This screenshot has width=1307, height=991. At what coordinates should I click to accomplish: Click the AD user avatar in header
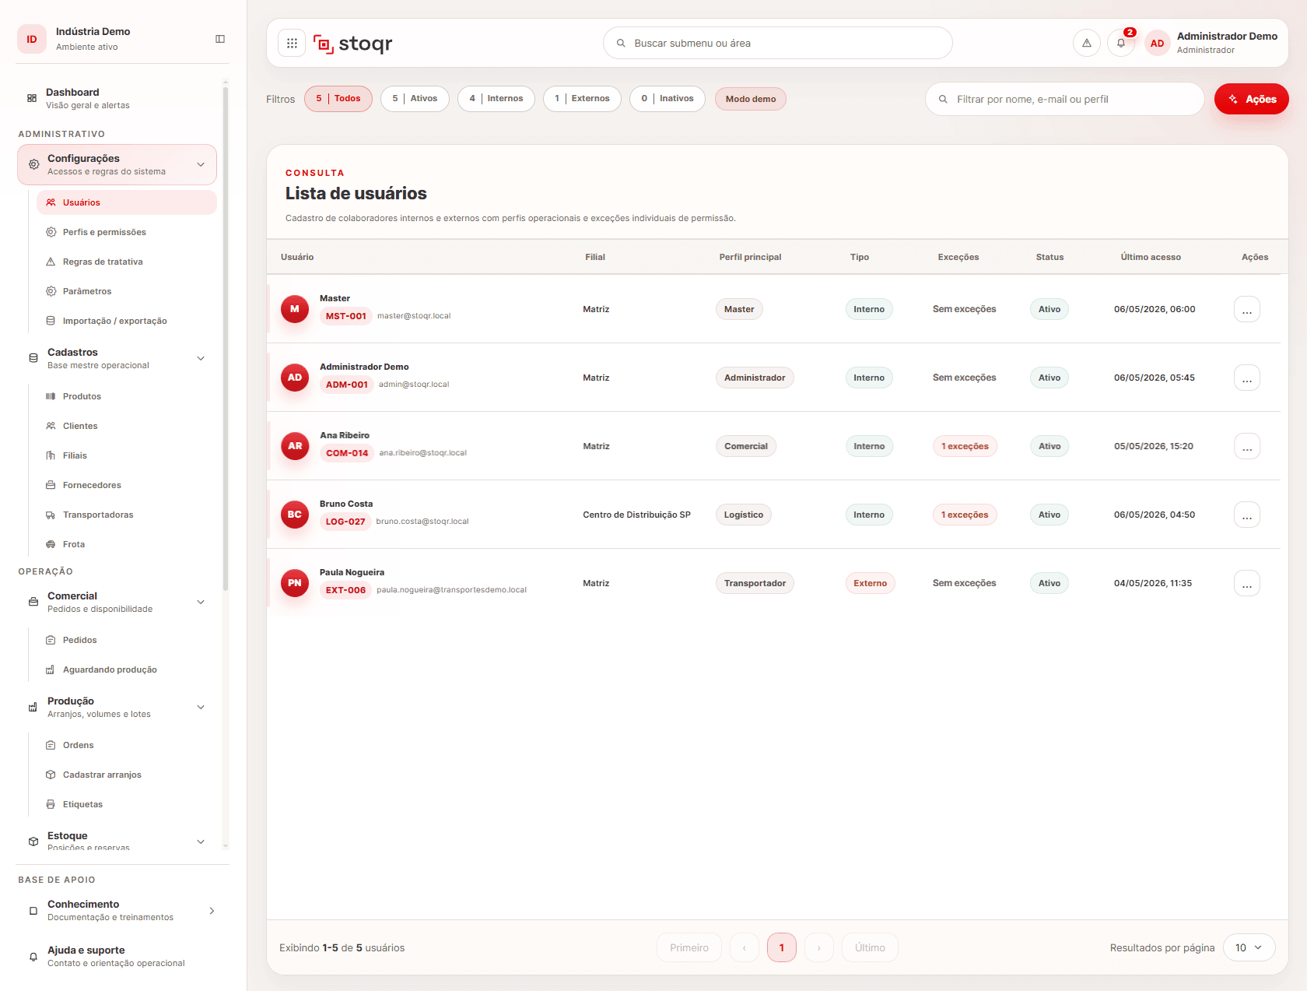pyautogui.click(x=1157, y=44)
